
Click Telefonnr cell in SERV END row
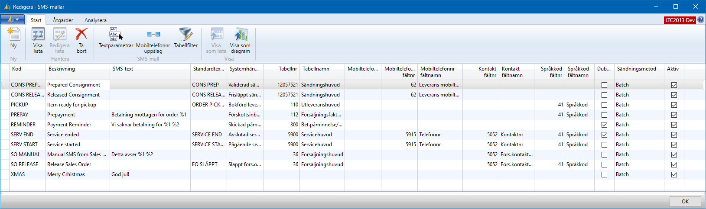pos(440,135)
